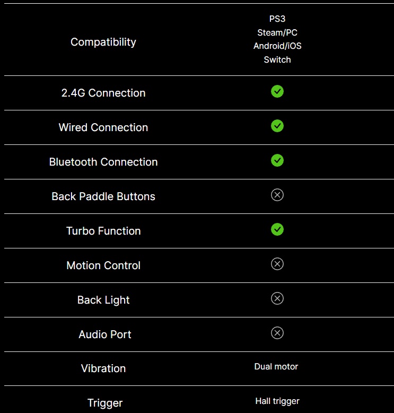The height and width of the screenshot is (413, 394).
Task: Click the Bluetooth Connection label
Action: [x=103, y=162]
